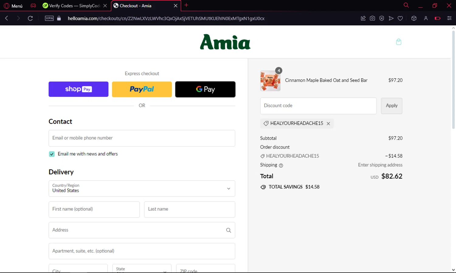Pay with PayPal button
The height and width of the screenshot is (273, 456).
(x=142, y=89)
